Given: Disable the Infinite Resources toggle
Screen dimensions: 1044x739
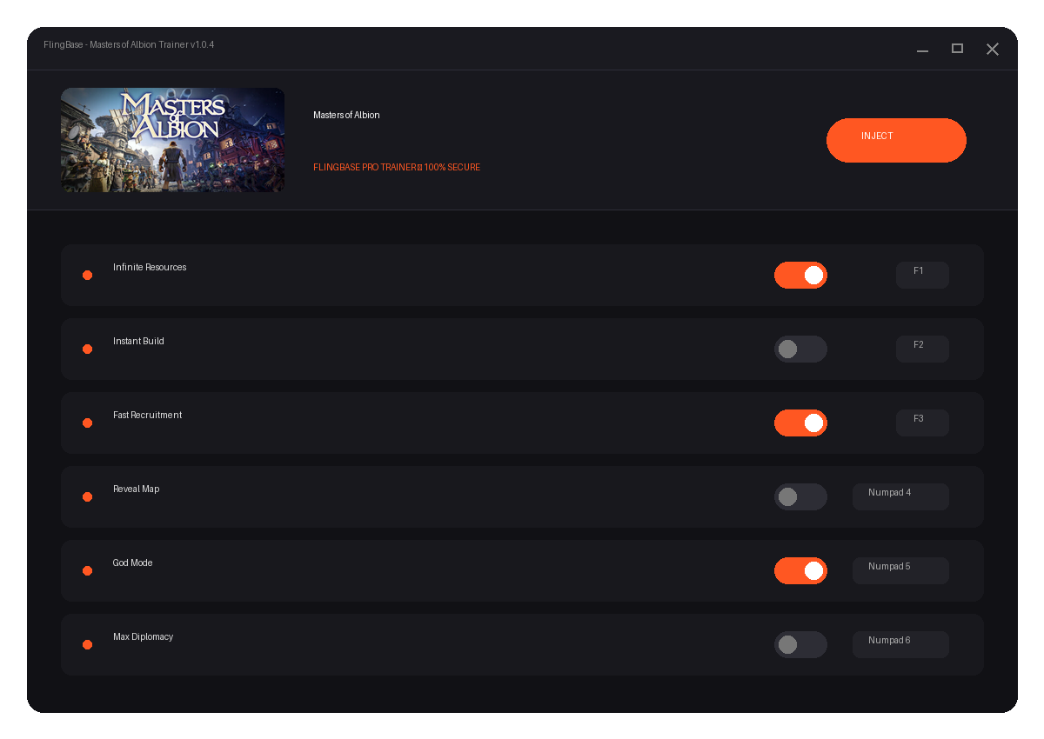Looking at the screenshot, I should pyautogui.click(x=800, y=275).
